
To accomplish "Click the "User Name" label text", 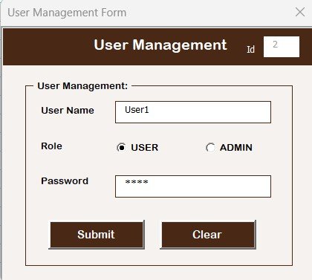I will pyautogui.click(x=68, y=111).
